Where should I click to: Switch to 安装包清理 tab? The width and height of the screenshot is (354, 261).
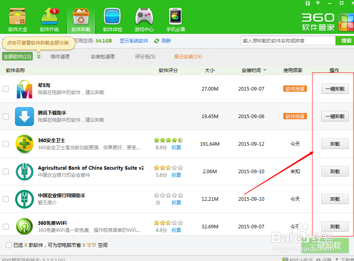[103, 56]
